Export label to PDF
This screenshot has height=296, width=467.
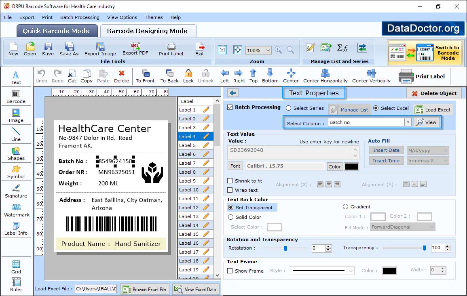click(x=135, y=49)
